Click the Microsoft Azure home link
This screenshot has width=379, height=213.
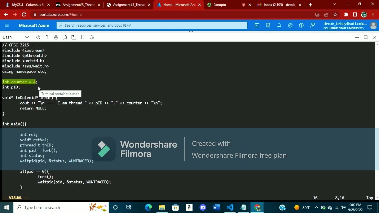pyautogui.click(x=34, y=25)
